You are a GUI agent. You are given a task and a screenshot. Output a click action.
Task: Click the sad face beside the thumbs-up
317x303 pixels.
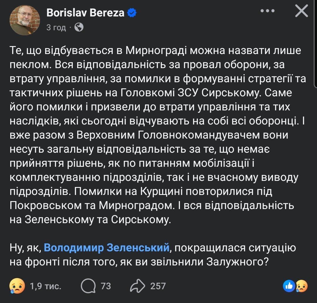click(301, 286)
